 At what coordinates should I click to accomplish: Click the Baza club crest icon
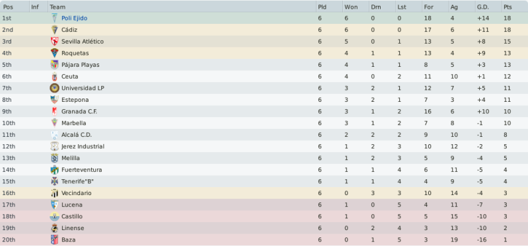pyautogui.click(x=55, y=239)
